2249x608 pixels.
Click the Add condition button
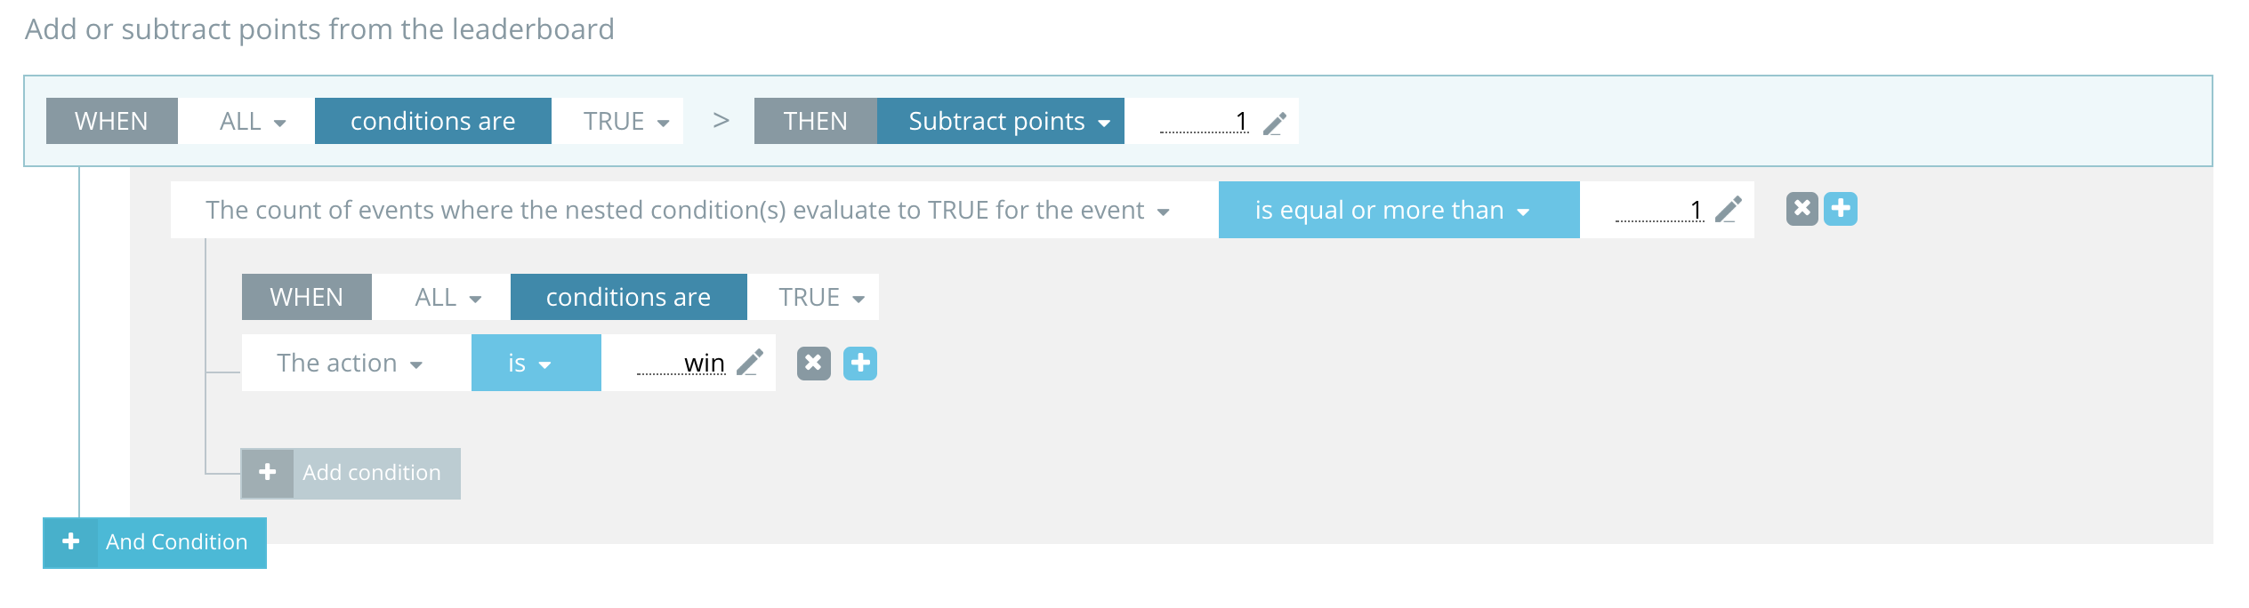[x=351, y=473]
